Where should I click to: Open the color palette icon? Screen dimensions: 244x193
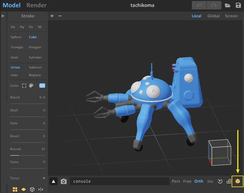point(31,86)
